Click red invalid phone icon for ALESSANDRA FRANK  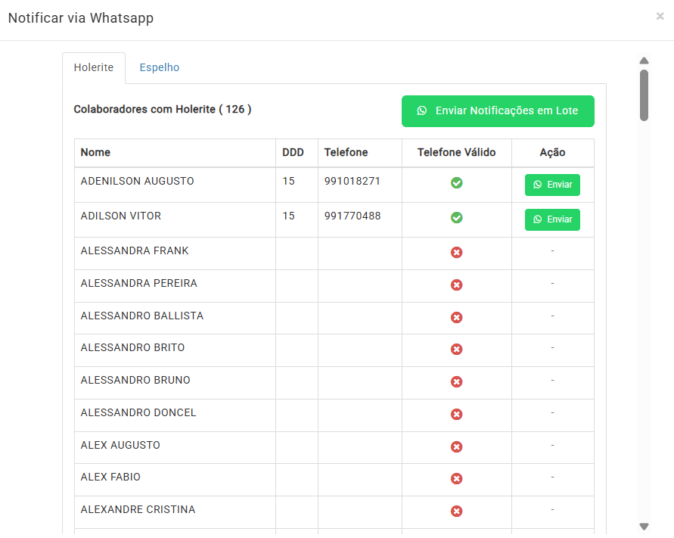[x=457, y=253]
